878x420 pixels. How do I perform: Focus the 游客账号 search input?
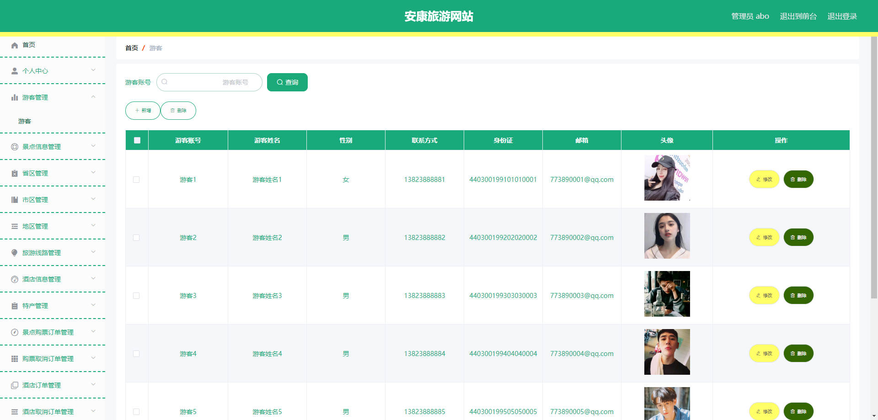pyautogui.click(x=209, y=82)
